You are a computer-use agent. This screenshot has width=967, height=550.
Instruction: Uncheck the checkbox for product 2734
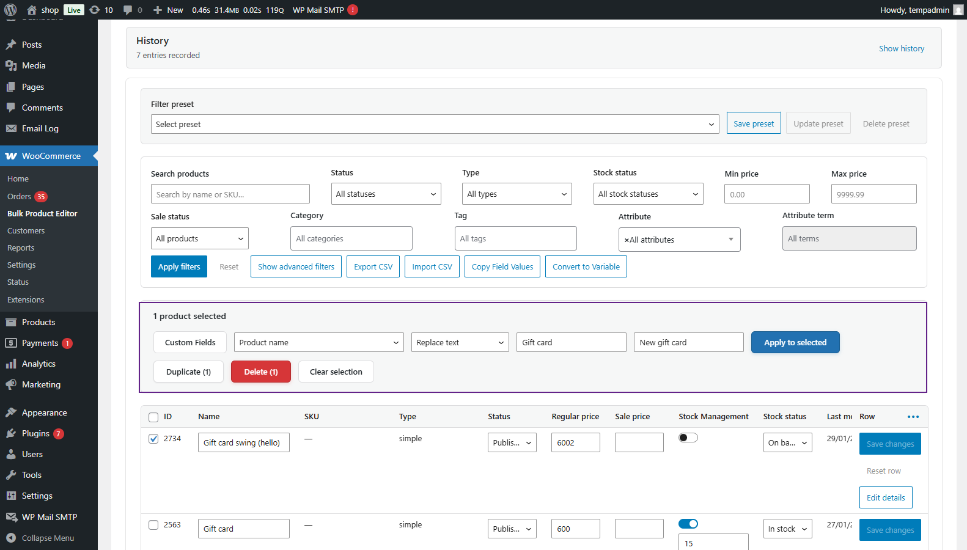pos(153,439)
